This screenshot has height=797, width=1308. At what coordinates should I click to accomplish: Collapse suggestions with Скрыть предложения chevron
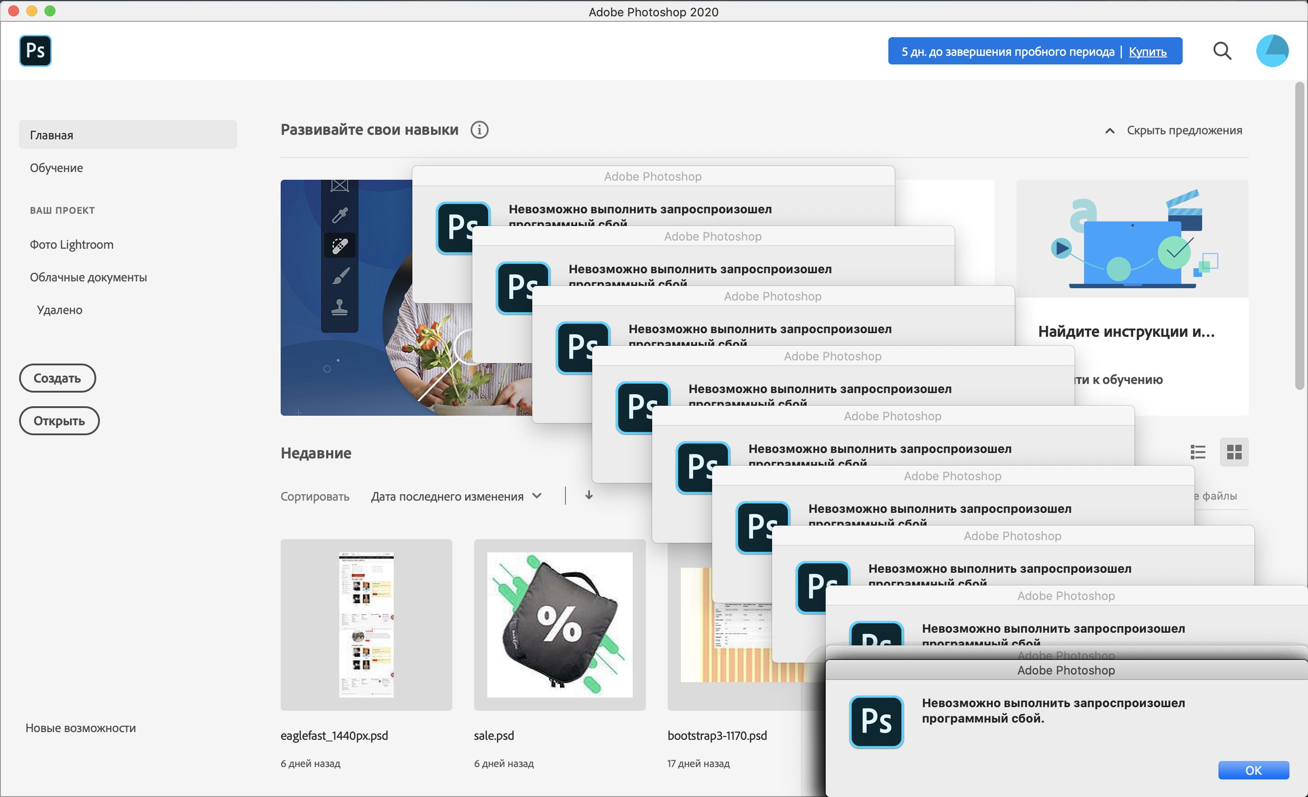click(x=1110, y=131)
